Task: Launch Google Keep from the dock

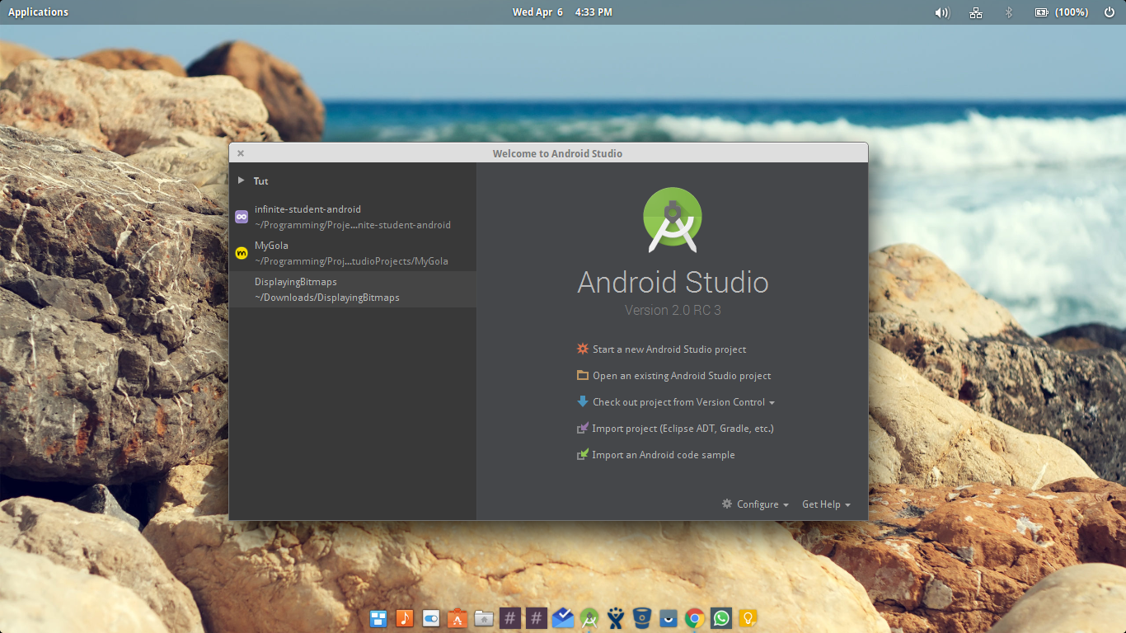Action: point(748,618)
